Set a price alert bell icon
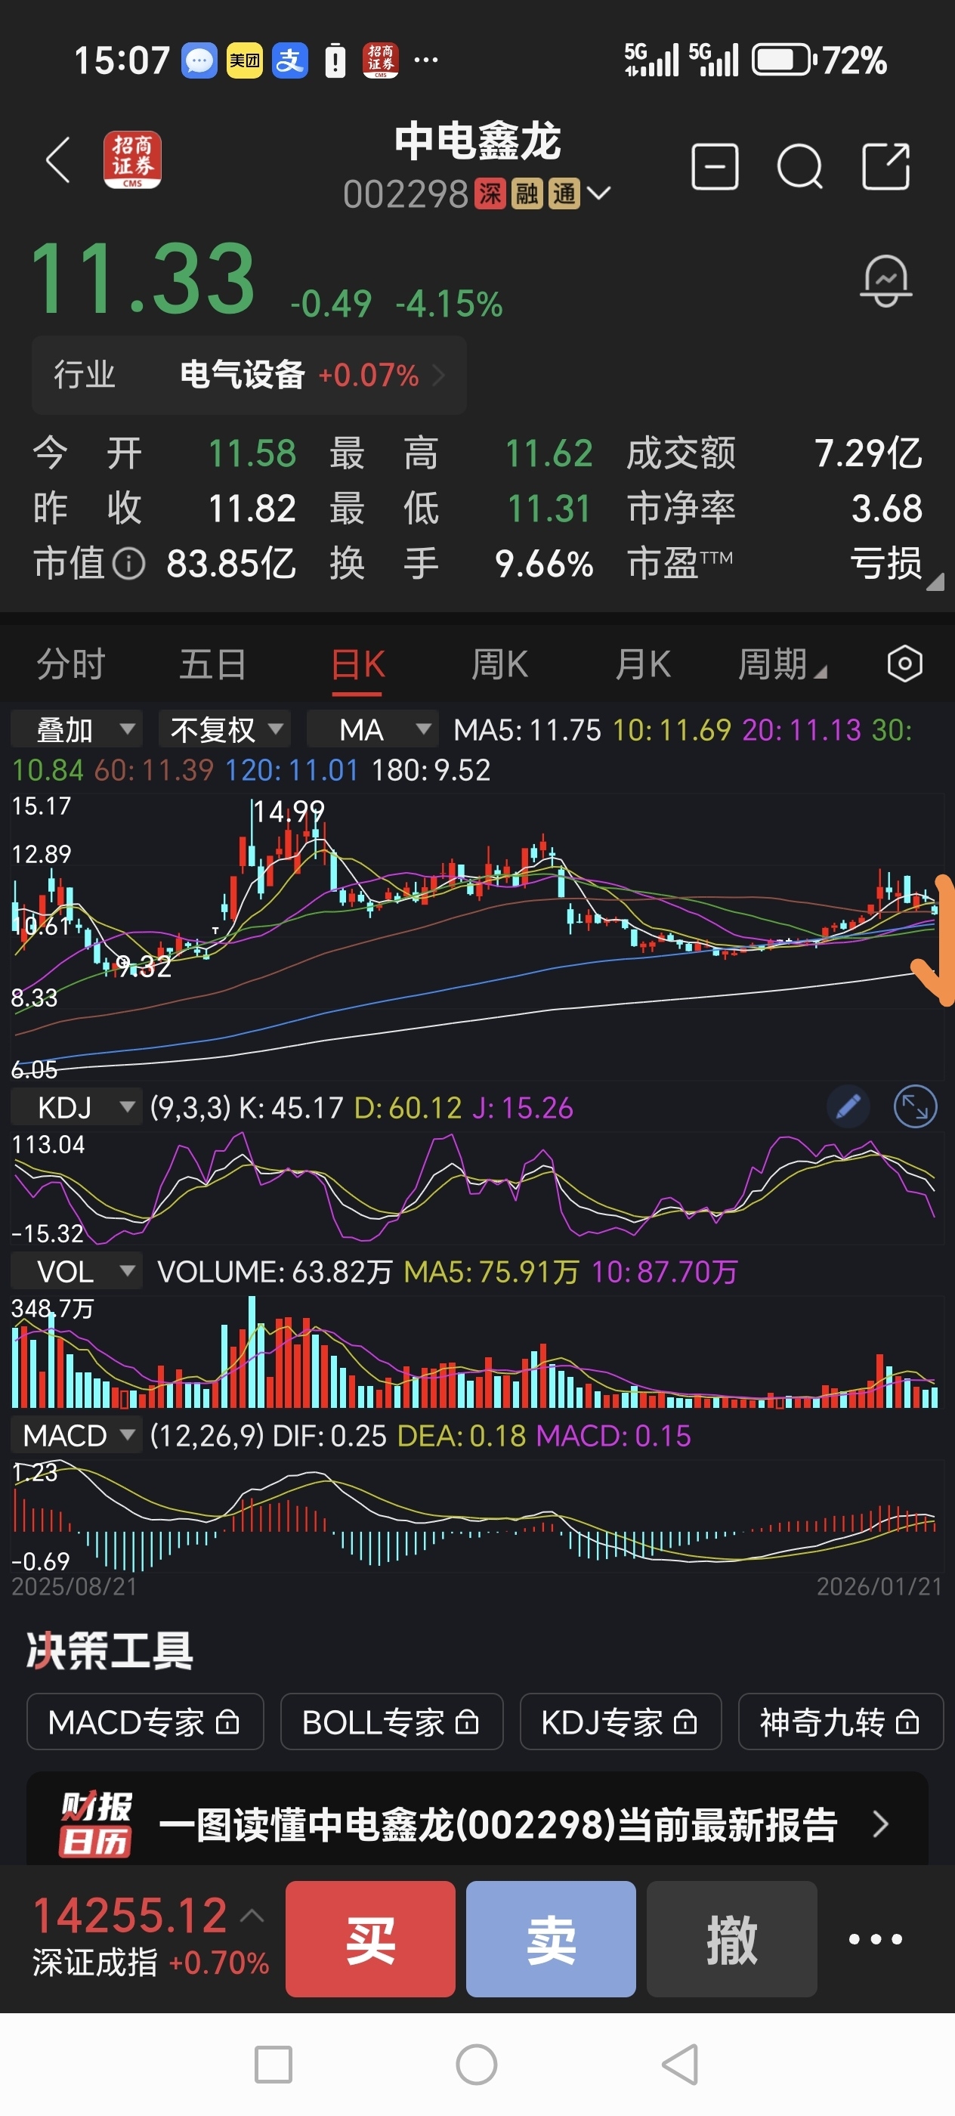The height and width of the screenshot is (2116, 955). point(885,281)
